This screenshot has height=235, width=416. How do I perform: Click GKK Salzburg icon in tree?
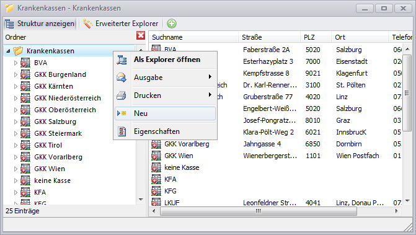point(25,122)
